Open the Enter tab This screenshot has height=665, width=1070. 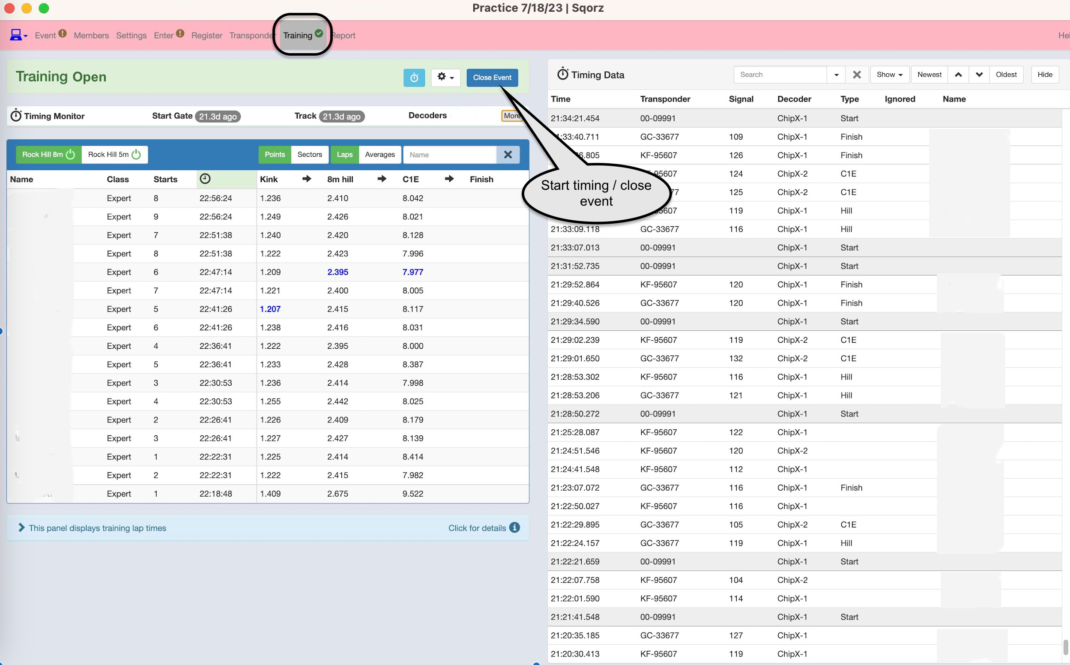[x=164, y=35]
